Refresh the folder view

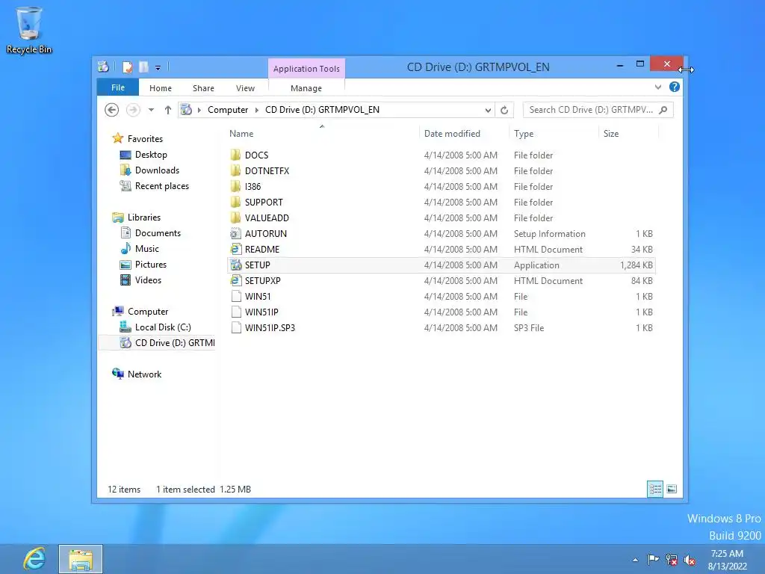(504, 111)
